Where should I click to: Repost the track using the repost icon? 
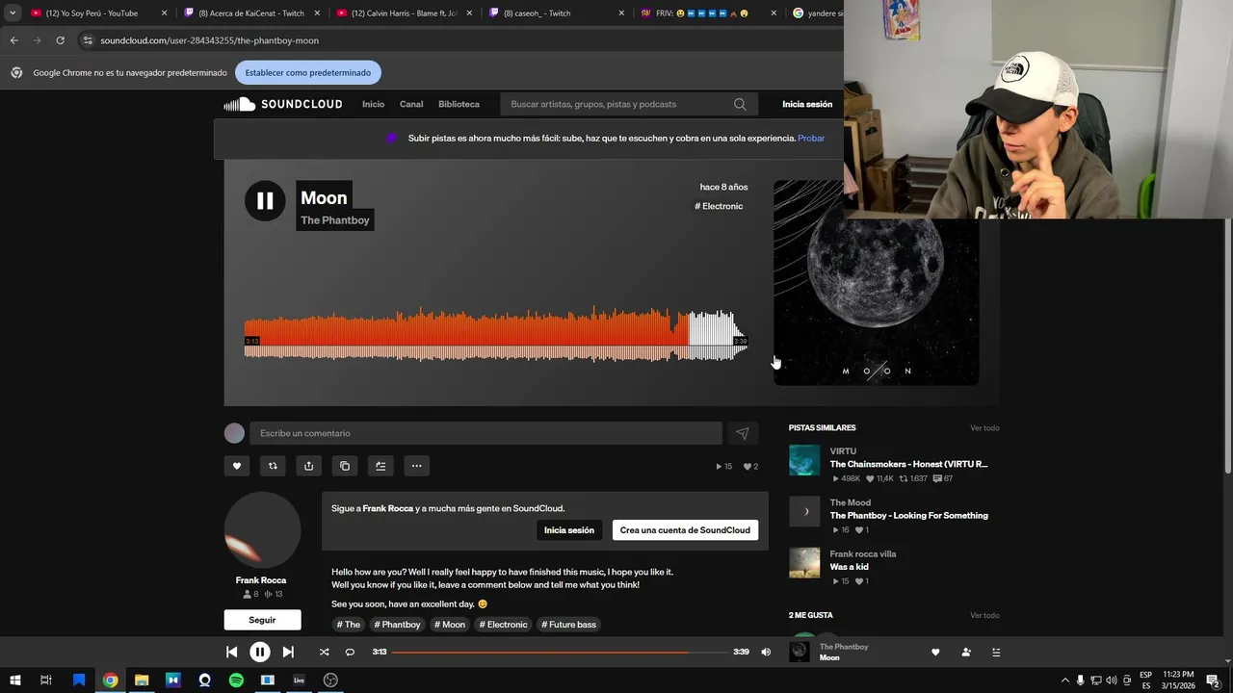point(273,466)
